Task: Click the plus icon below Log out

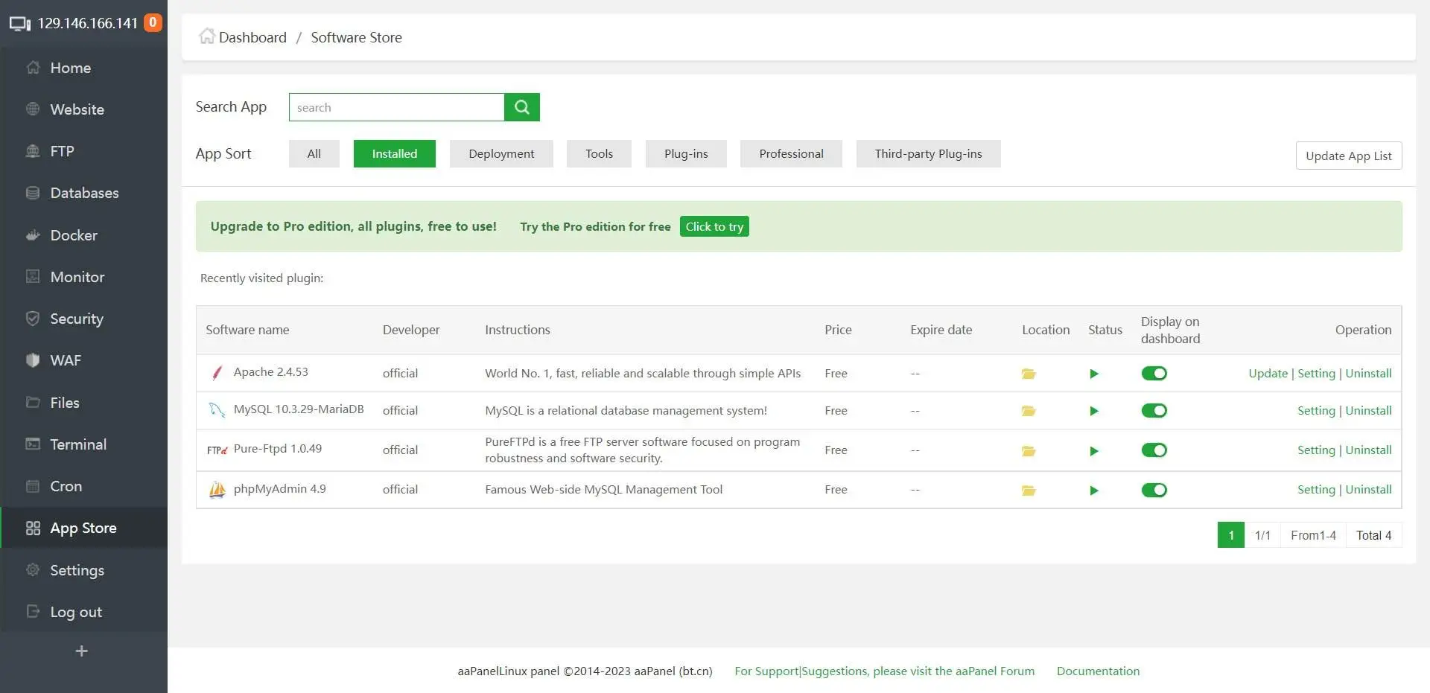Action: point(82,651)
